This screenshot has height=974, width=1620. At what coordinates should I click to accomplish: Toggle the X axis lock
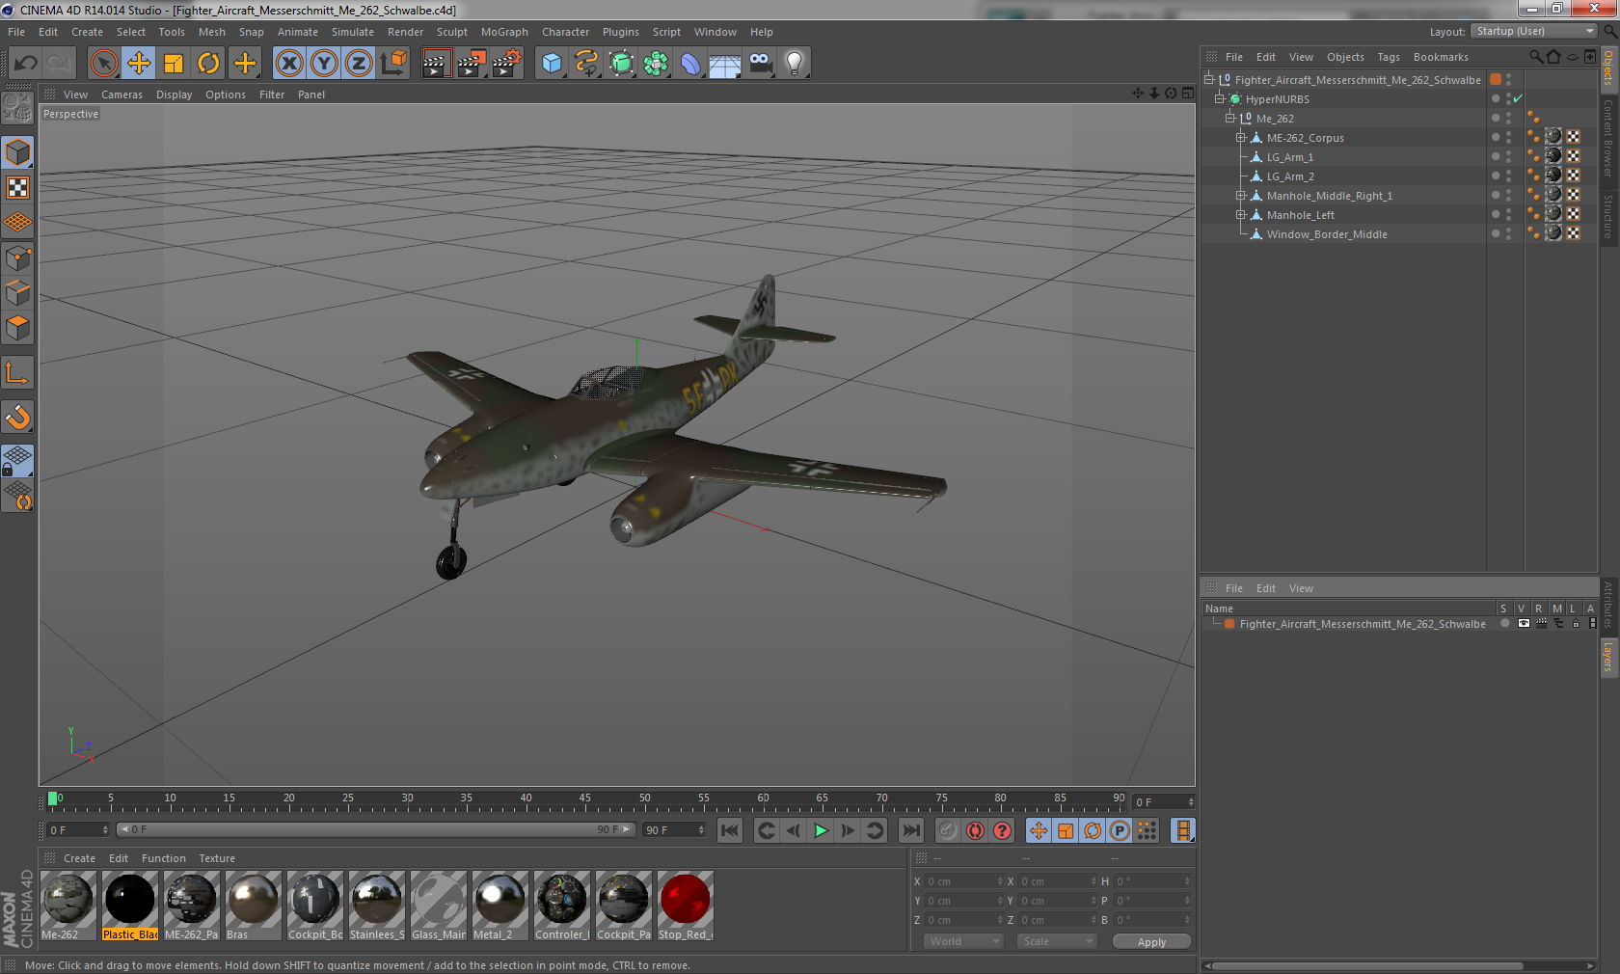point(289,64)
